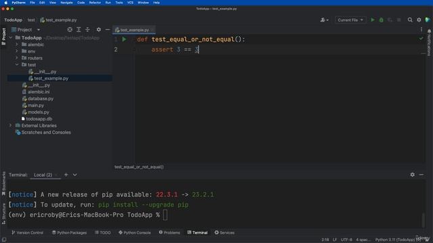
Task: Toggle Terminal tool window button
Action: point(198,233)
